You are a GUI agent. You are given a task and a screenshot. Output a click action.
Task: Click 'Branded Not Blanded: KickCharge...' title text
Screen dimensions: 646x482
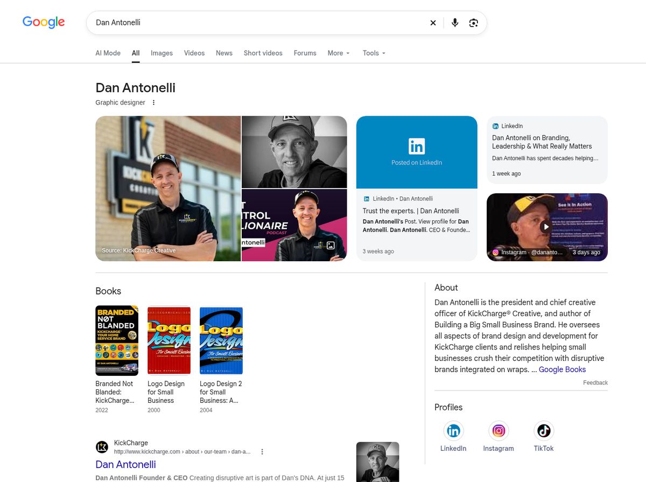[115, 392]
